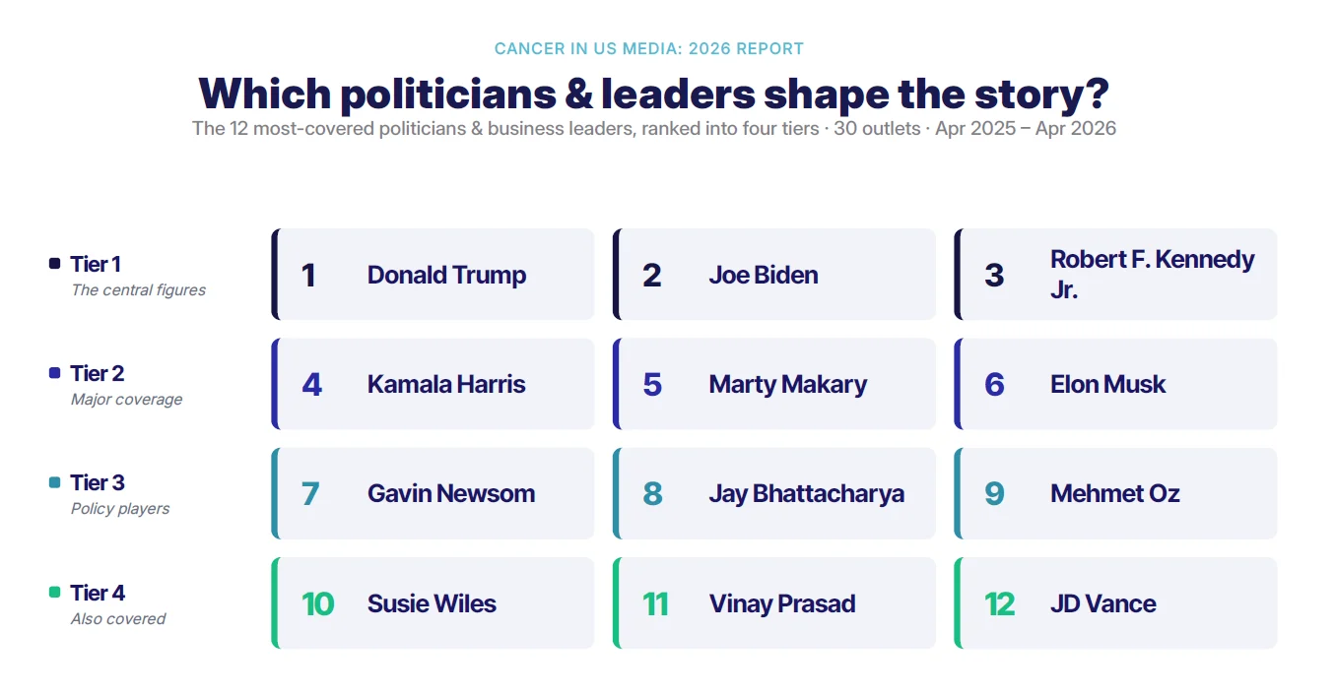This screenshot has height=695, width=1335.
Task: Click the Tier 2 indigo legend dot
Action: click(55, 373)
